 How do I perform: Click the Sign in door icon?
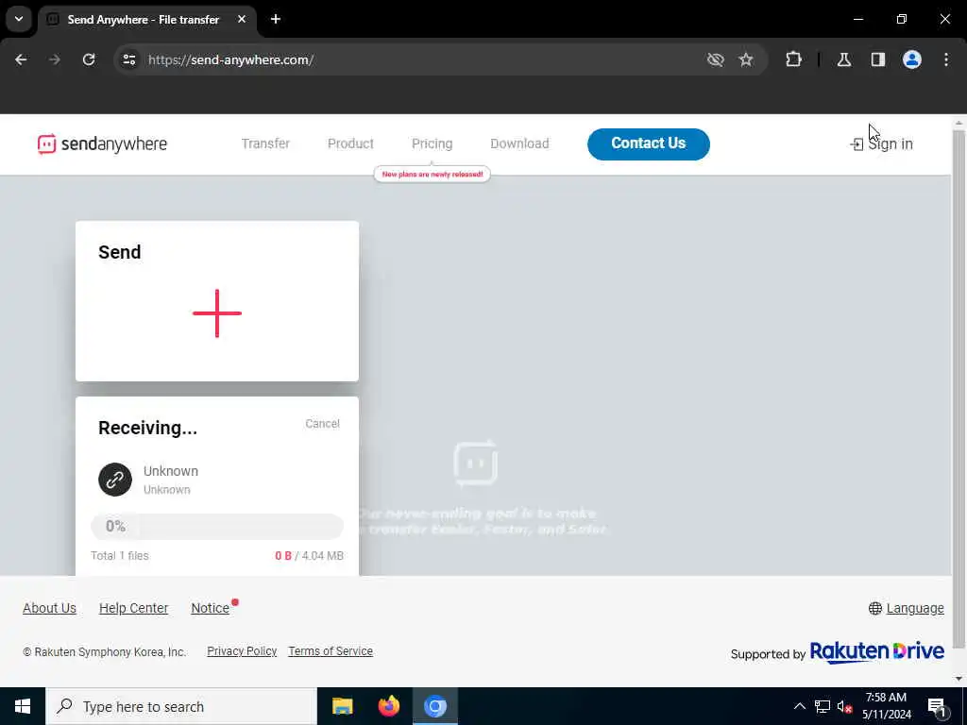[857, 144]
